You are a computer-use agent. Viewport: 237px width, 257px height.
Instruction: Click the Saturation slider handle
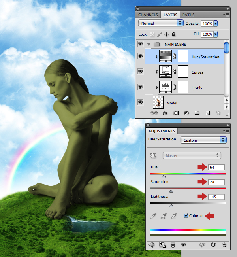point(171,191)
